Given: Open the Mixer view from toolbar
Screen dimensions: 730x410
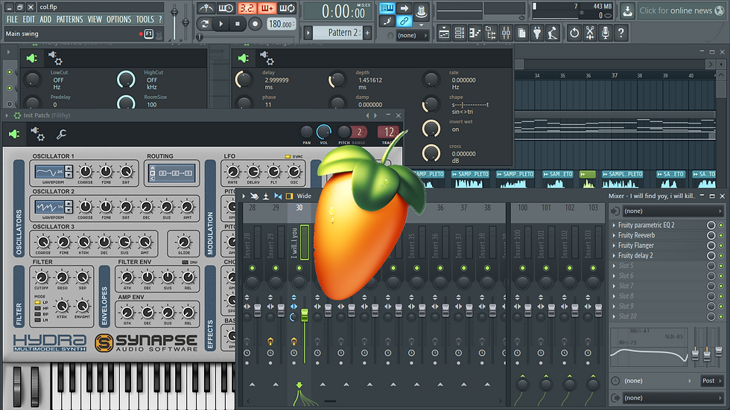Looking at the screenshot, I should (x=506, y=33).
